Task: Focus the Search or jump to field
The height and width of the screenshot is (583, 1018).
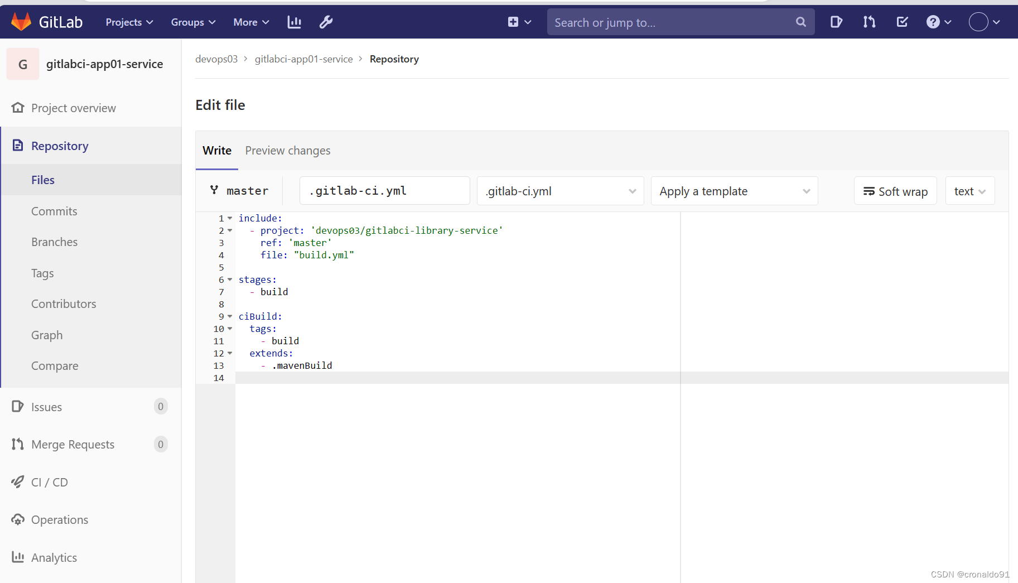Action: 681,22
